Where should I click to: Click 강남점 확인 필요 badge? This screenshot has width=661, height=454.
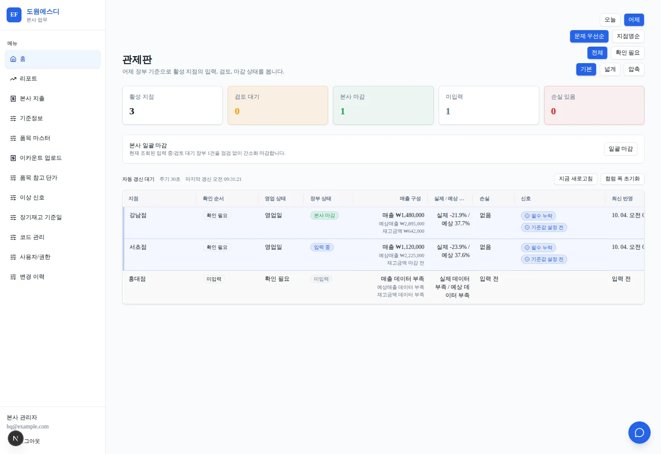point(217,215)
